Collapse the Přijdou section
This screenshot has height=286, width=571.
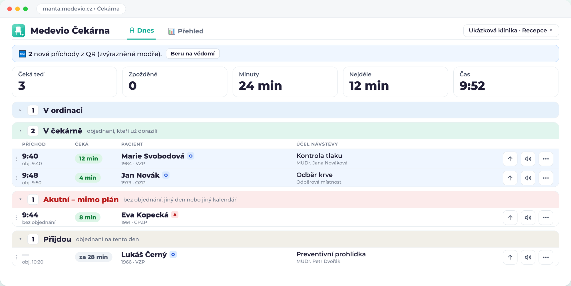20,239
